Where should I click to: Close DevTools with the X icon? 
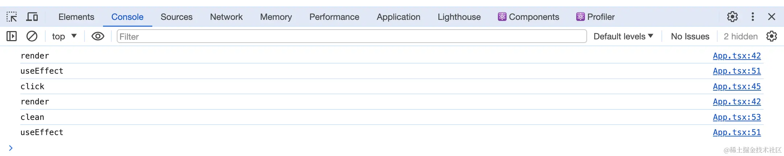click(772, 17)
